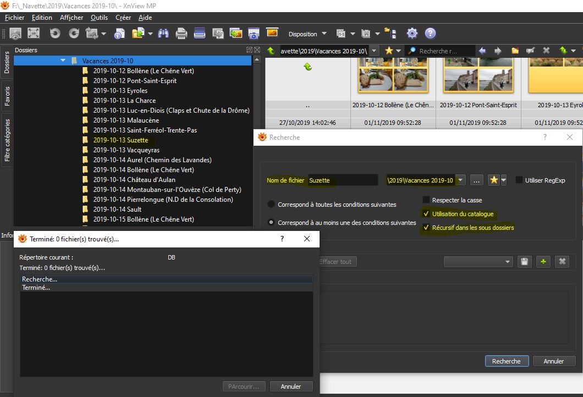Click the printer icon in toolbar
This screenshot has width=583, height=397.
click(x=182, y=34)
